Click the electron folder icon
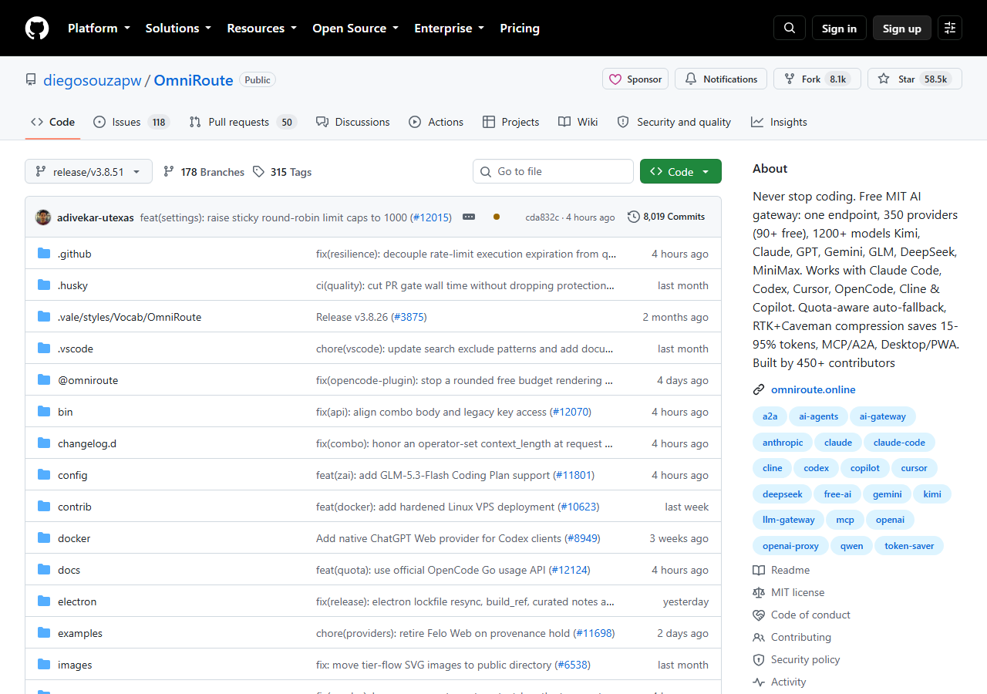987x694 pixels. click(44, 601)
